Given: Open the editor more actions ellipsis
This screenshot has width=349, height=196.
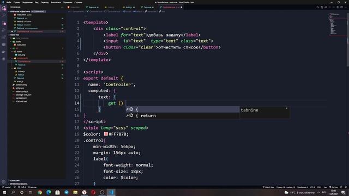Looking at the screenshot, I should 346,7.
